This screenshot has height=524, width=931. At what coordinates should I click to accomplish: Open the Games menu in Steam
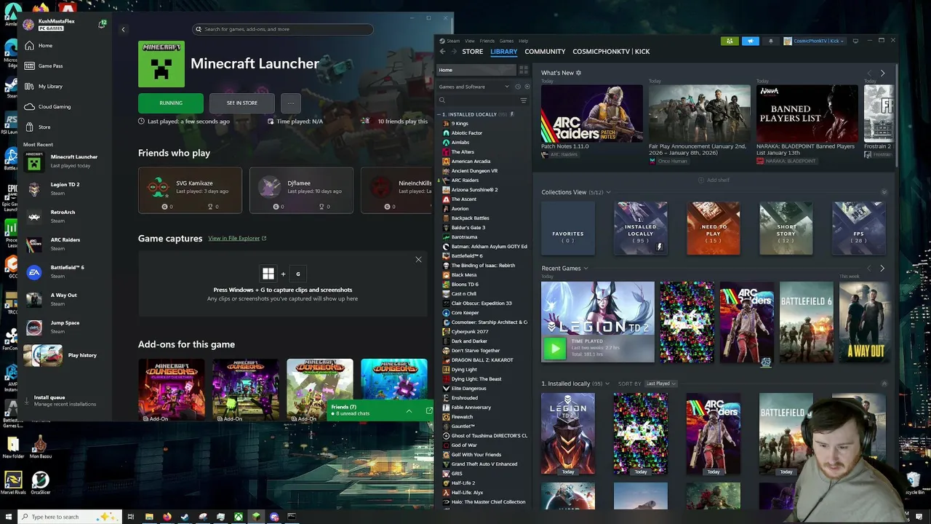506,41
